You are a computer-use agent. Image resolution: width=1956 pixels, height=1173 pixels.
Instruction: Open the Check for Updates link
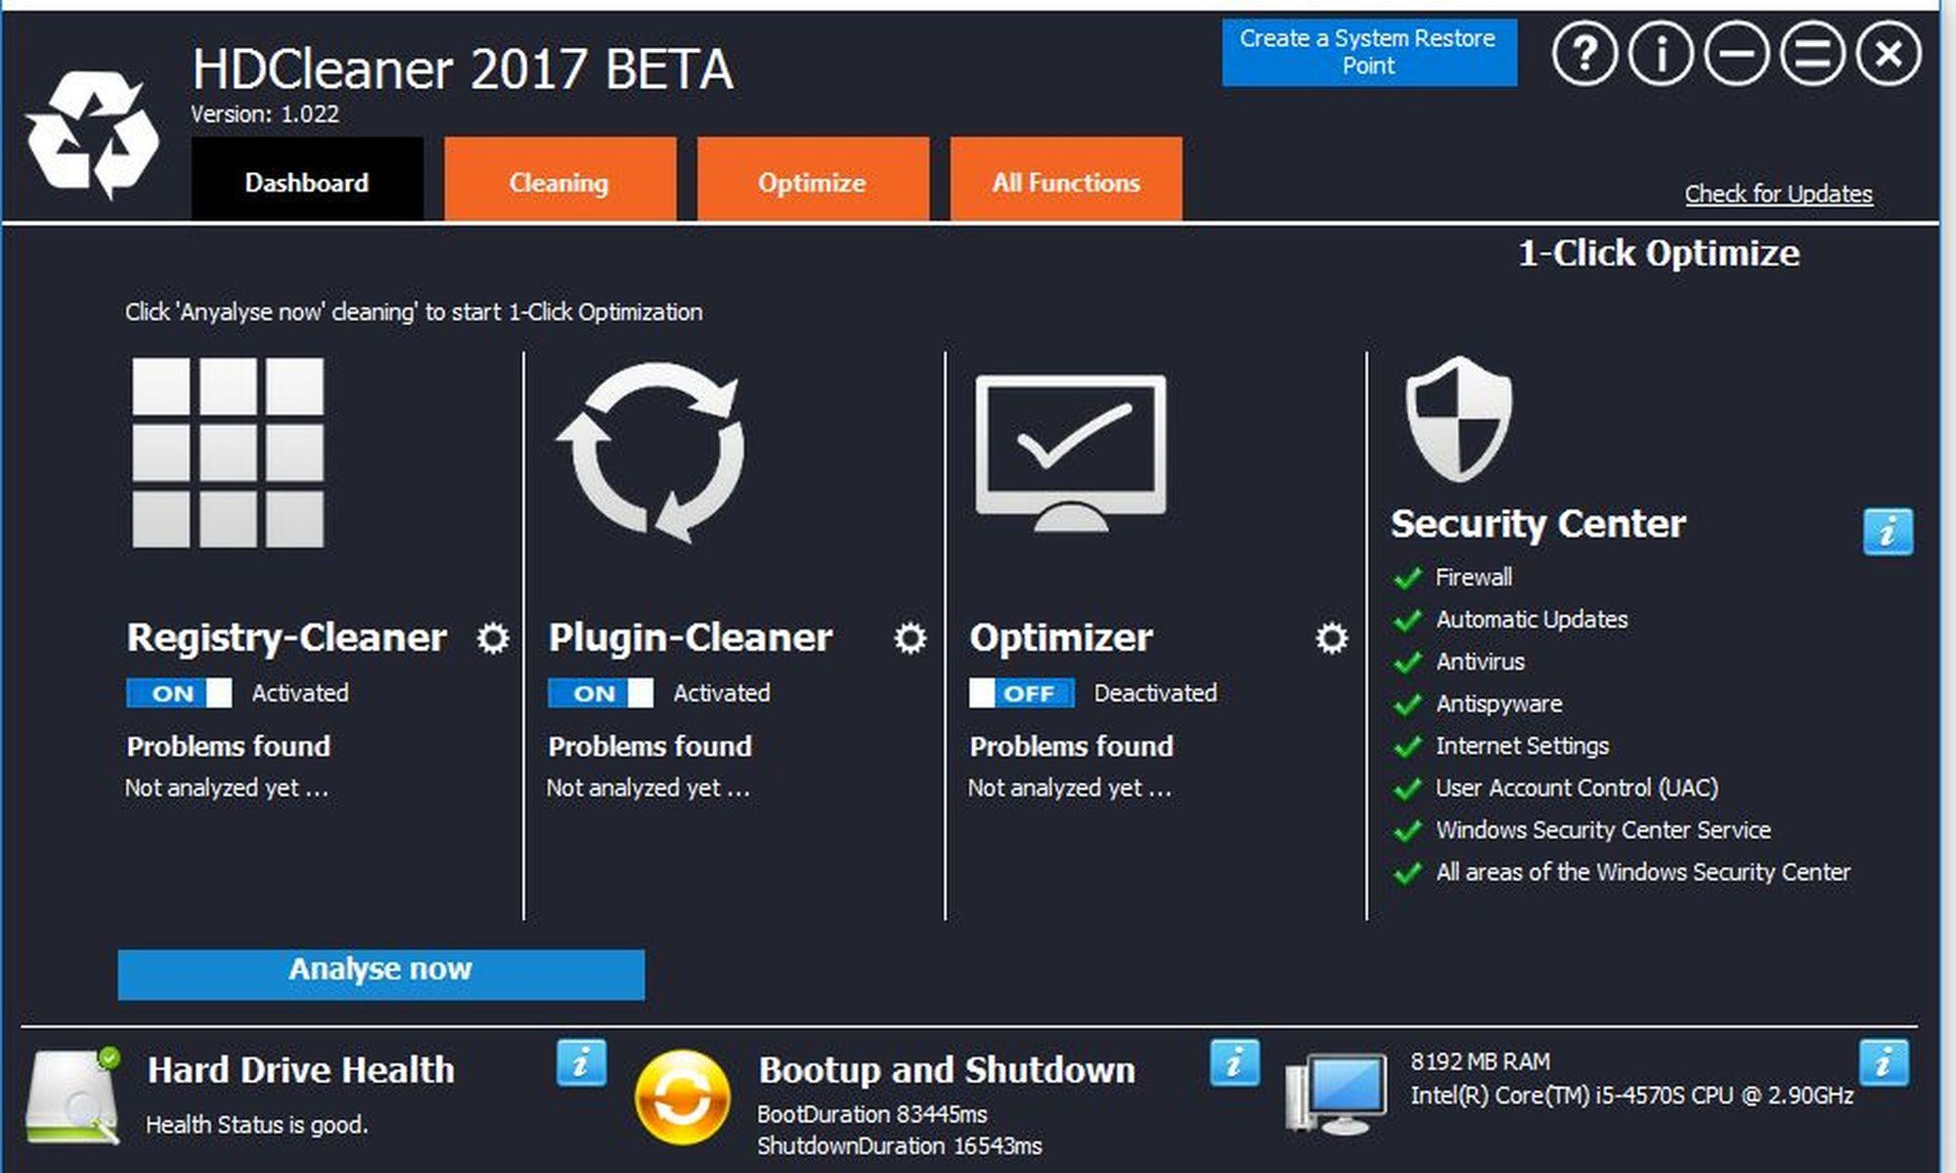pos(1778,194)
